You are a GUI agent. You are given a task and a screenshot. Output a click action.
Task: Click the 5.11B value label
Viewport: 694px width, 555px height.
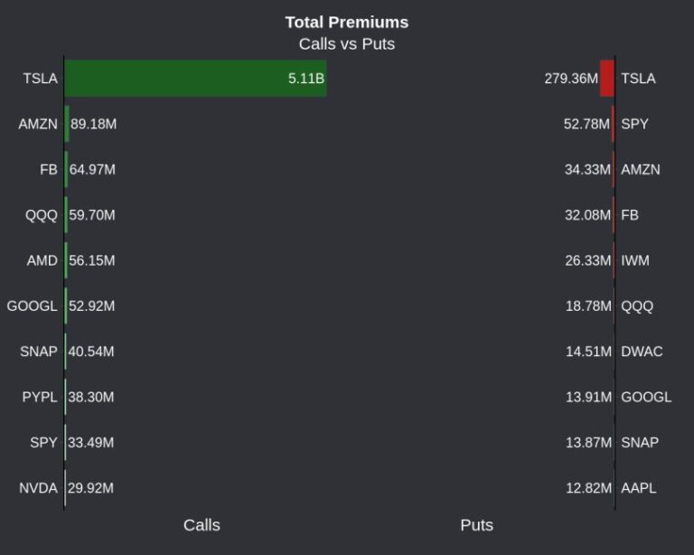305,79
